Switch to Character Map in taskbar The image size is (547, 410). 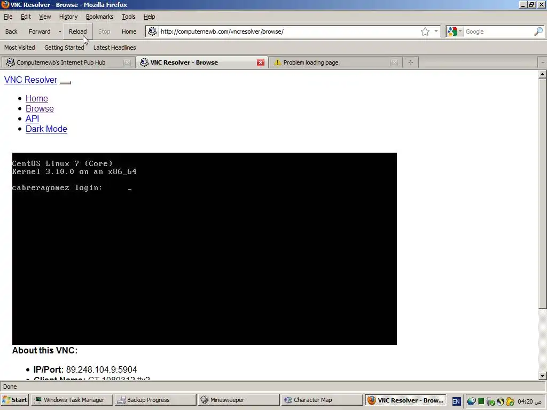click(x=322, y=400)
